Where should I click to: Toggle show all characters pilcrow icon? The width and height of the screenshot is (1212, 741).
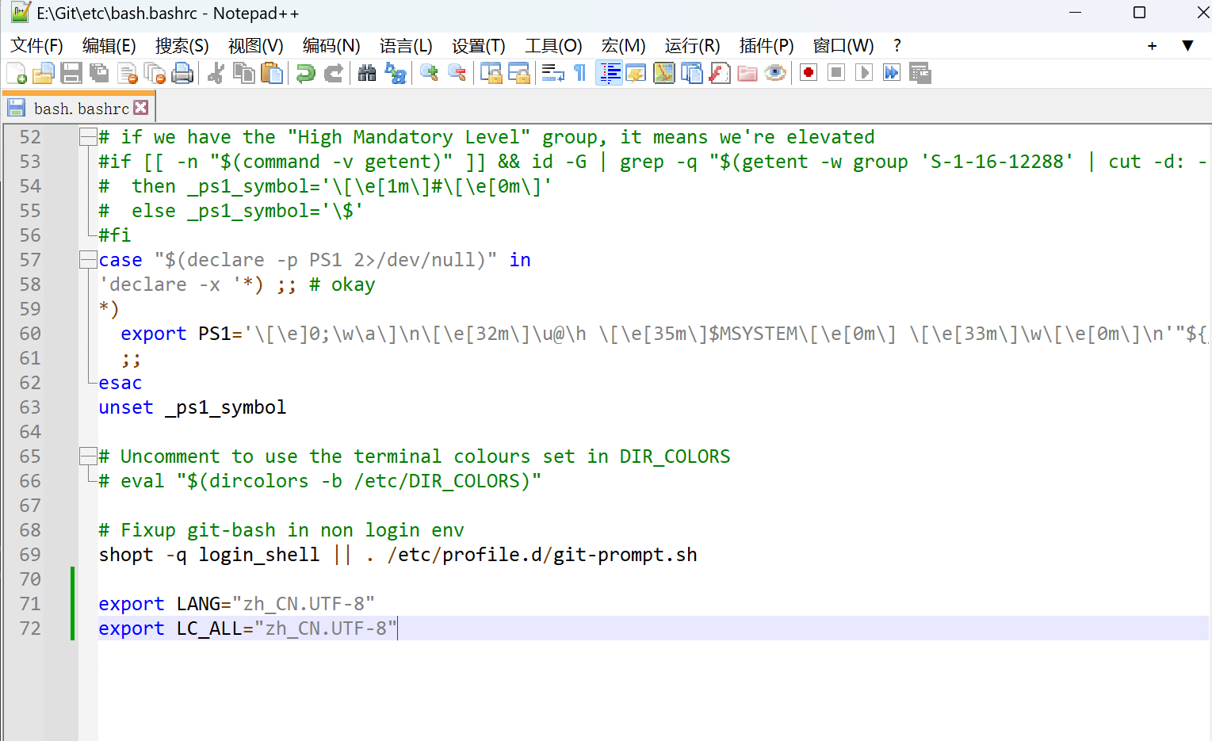(579, 74)
